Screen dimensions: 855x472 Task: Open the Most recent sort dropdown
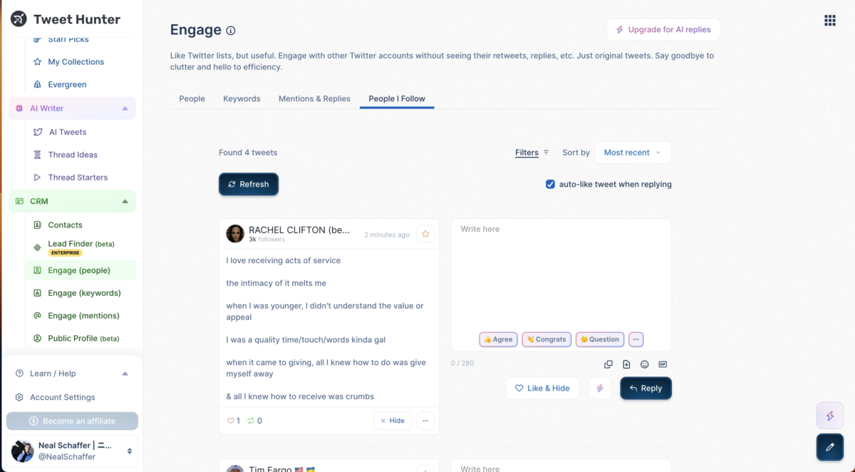click(x=633, y=153)
